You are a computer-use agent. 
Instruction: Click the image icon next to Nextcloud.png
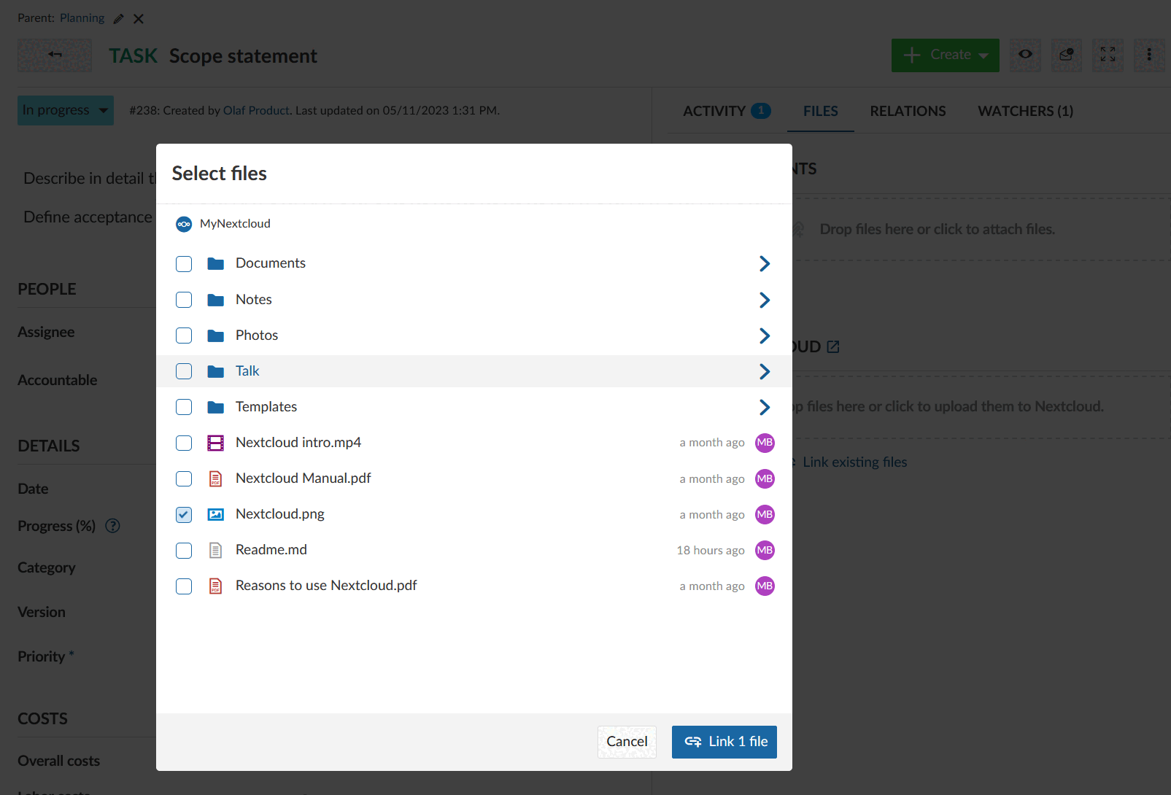tap(216, 514)
